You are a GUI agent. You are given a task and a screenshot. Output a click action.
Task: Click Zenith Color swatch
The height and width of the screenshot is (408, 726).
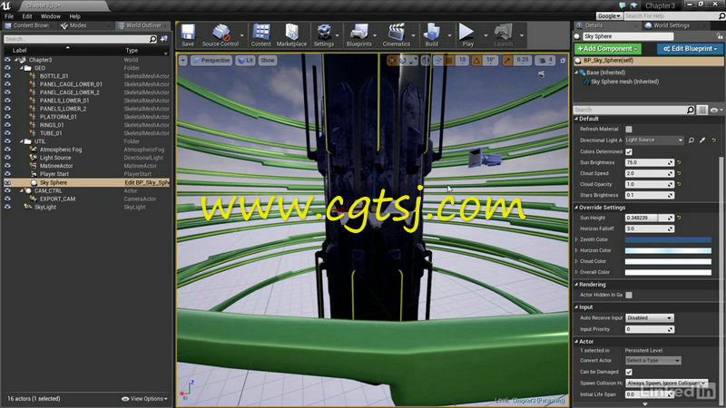[x=668, y=239]
